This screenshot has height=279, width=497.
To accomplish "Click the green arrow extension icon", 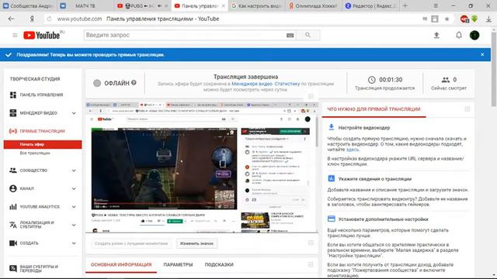I will (474, 19).
